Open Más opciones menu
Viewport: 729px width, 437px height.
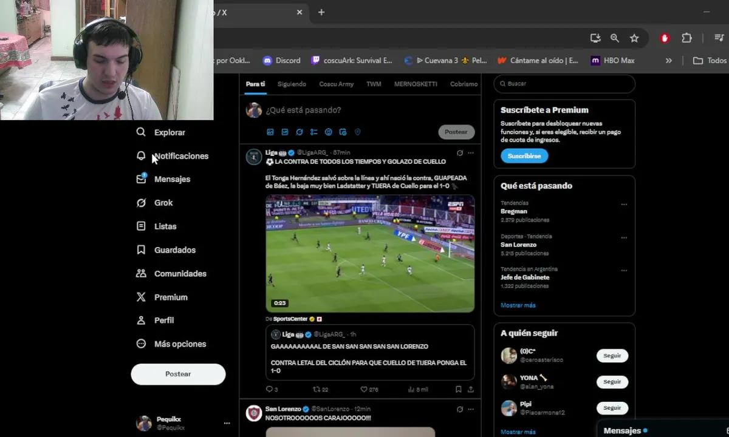[x=172, y=344]
